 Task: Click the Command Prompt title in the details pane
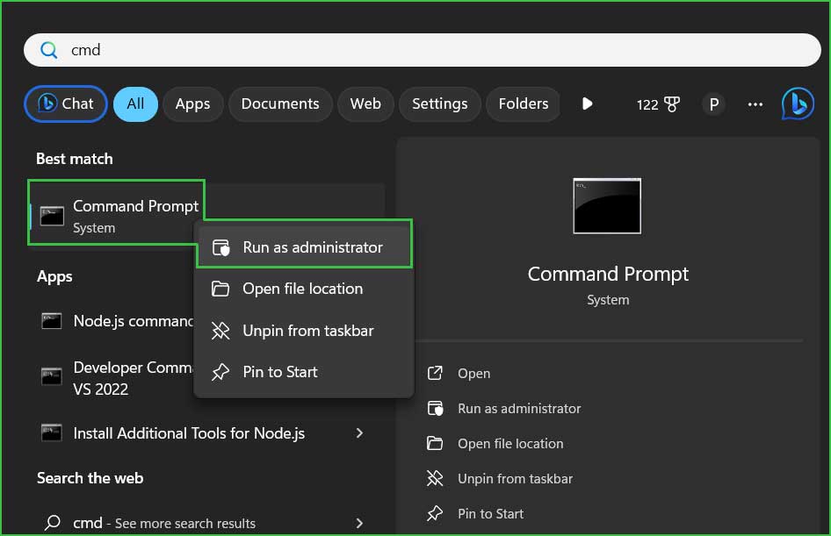pos(608,274)
